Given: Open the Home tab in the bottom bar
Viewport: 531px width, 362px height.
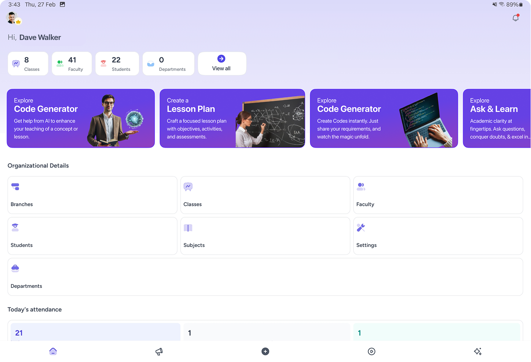Looking at the screenshot, I should (53, 351).
